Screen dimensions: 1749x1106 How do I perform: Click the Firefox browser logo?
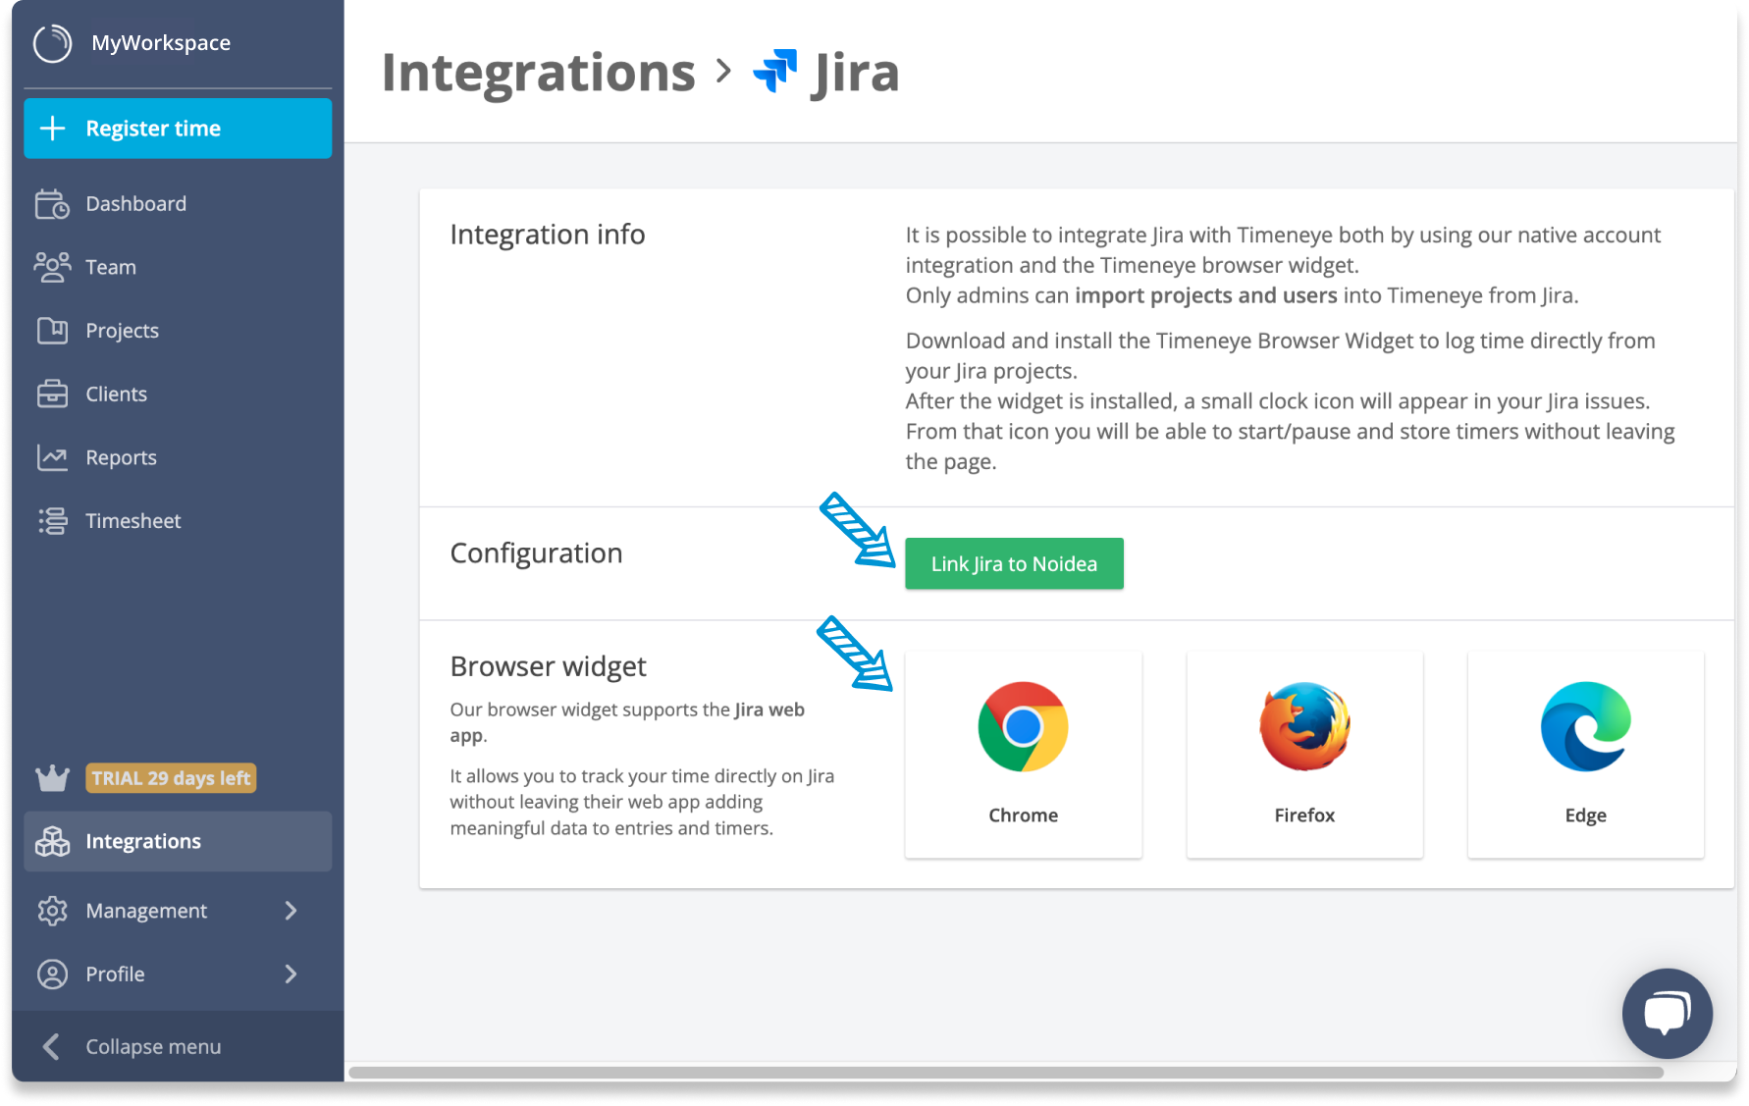[1304, 727]
